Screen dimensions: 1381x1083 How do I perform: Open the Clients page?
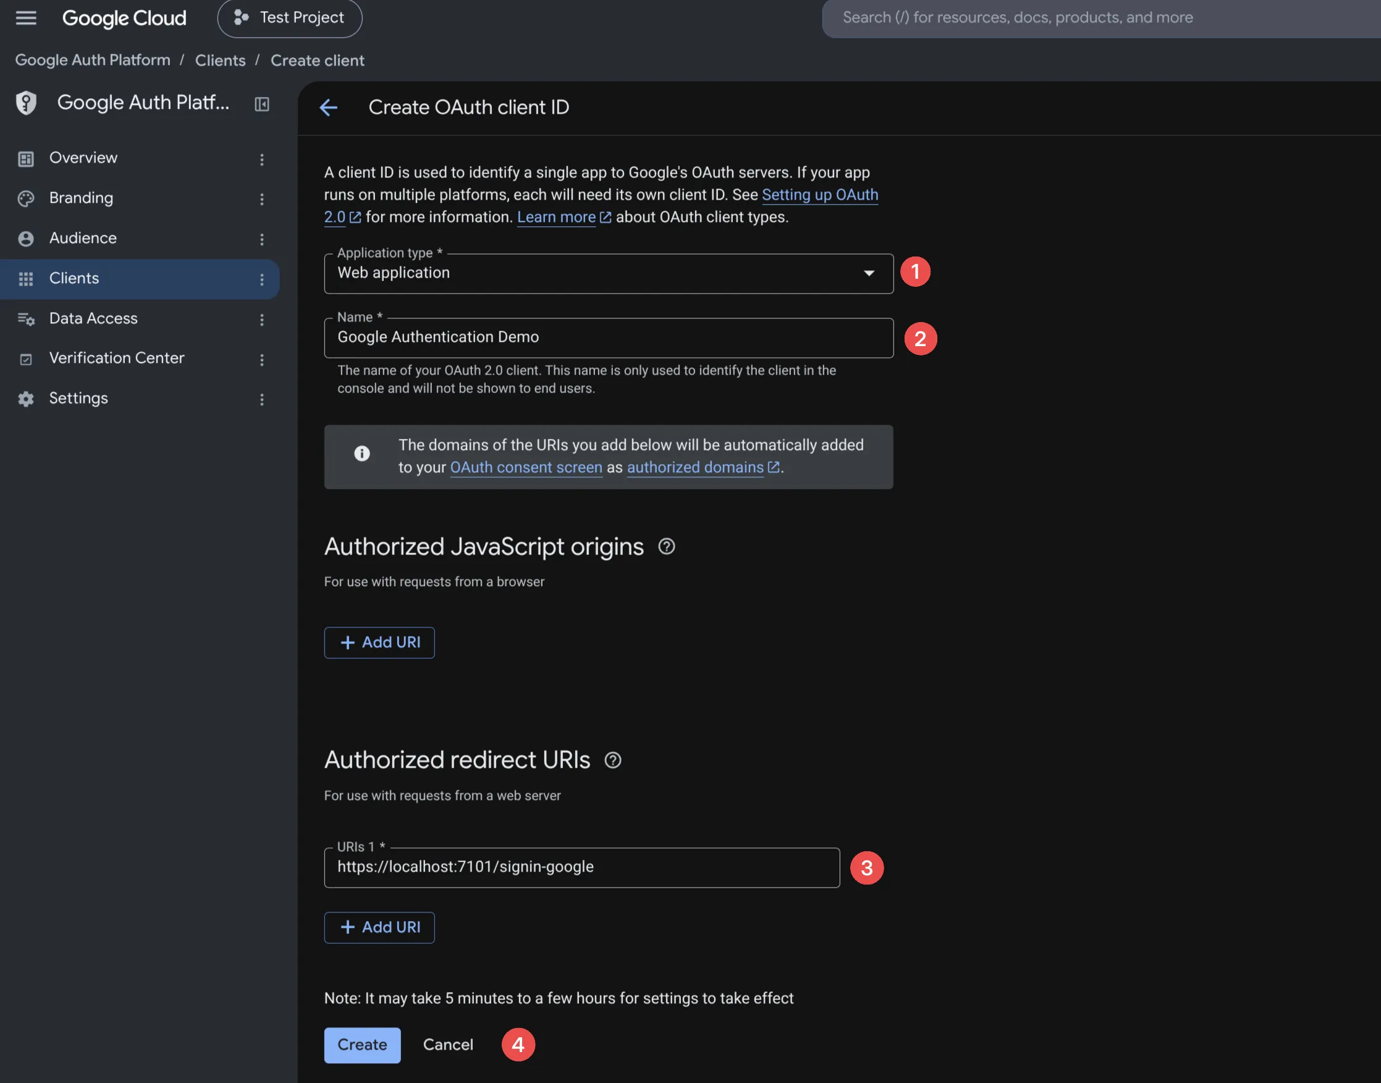coord(140,278)
